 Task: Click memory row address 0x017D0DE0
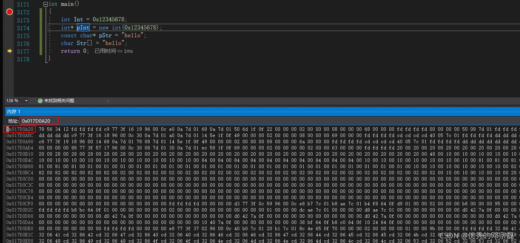coord(19,228)
